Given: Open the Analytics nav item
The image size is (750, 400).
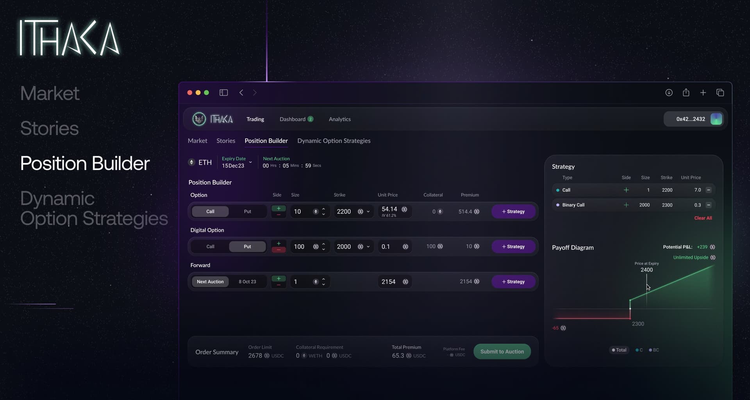Looking at the screenshot, I should coord(339,119).
